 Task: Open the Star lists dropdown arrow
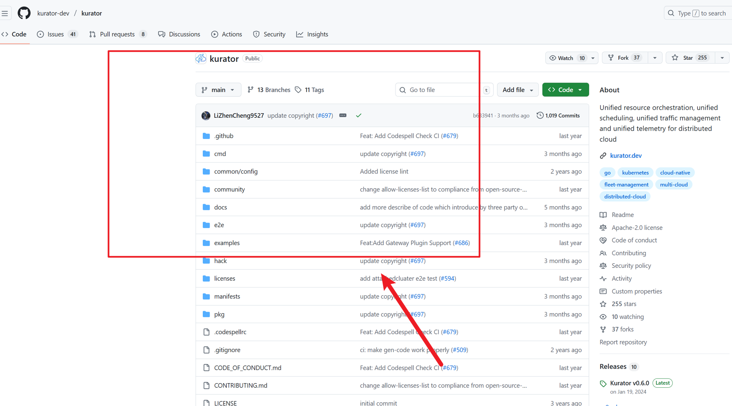click(722, 58)
